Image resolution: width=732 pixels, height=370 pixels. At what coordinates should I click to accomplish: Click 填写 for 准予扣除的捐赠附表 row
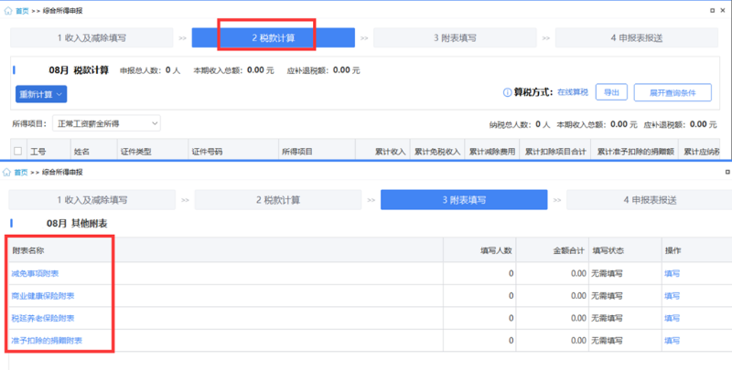(x=672, y=341)
